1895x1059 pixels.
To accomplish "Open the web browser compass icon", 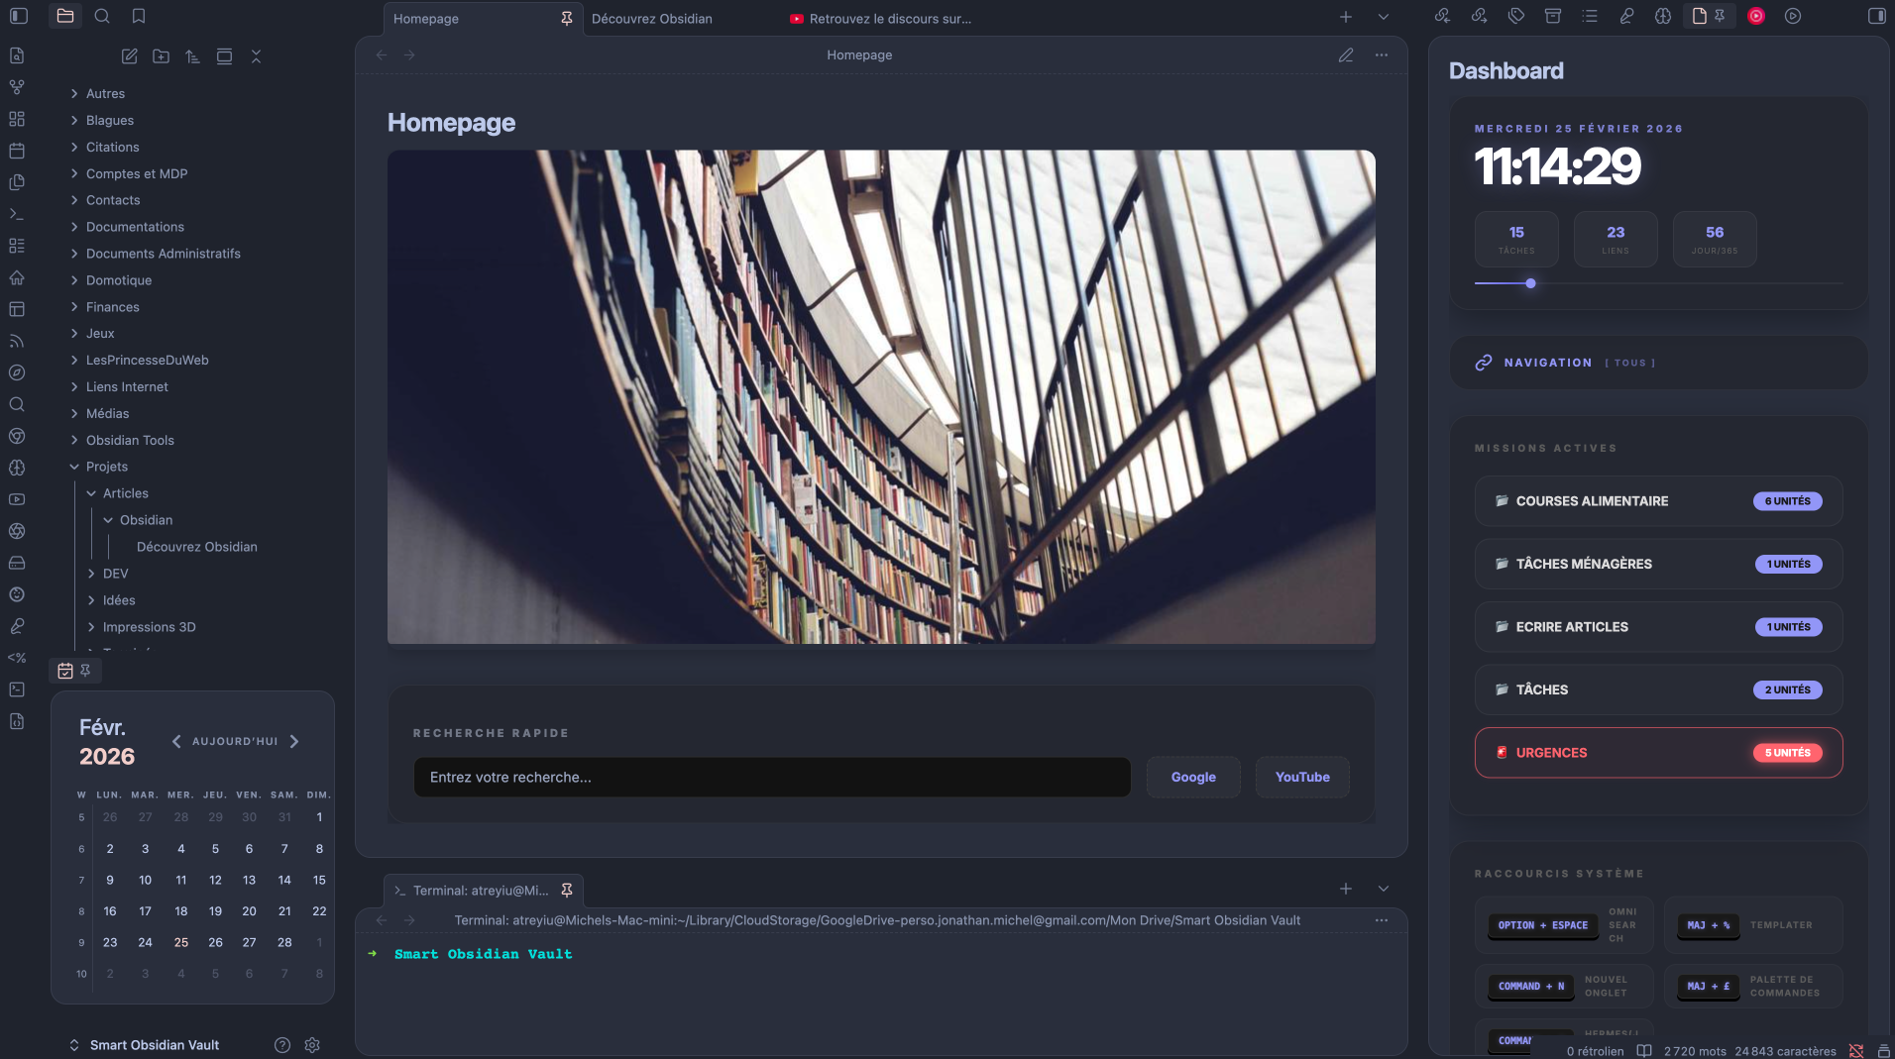I will [17, 372].
